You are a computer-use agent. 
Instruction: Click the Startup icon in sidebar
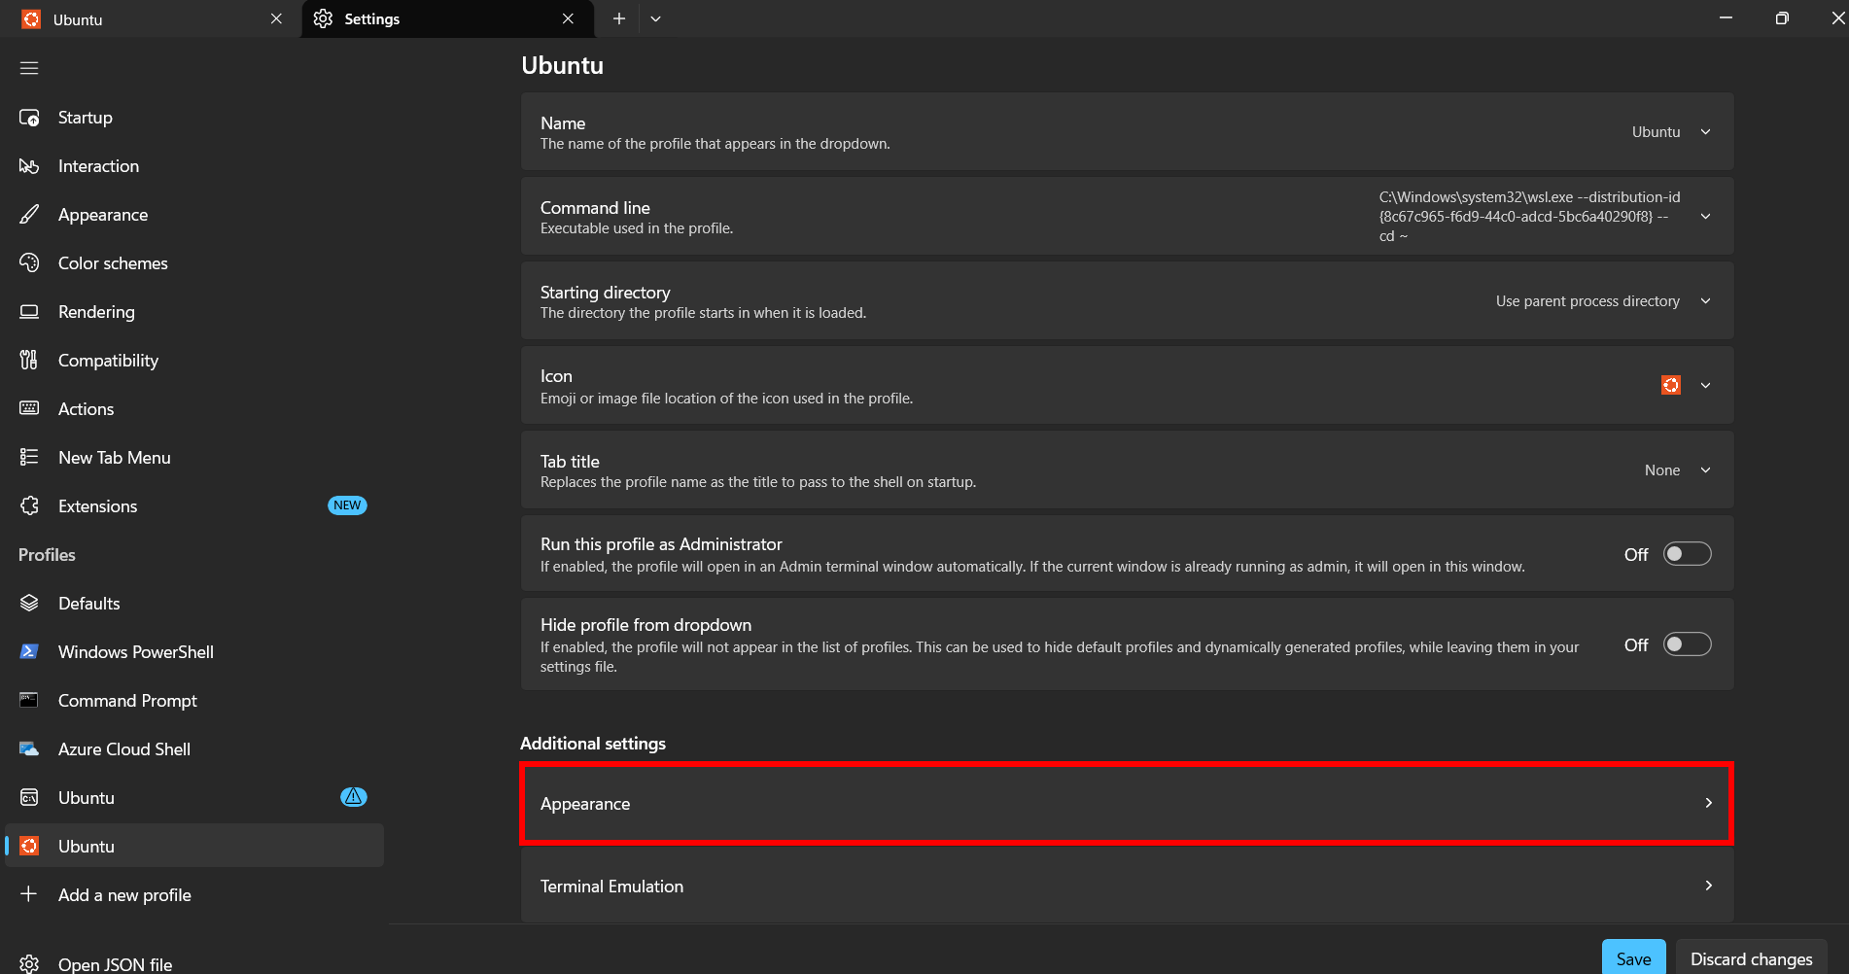coord(29,118)
